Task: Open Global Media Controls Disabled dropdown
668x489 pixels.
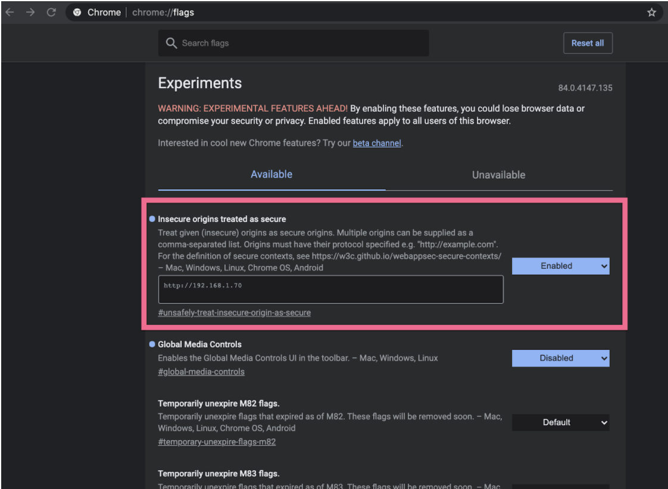Action: [x=560, y=358]
